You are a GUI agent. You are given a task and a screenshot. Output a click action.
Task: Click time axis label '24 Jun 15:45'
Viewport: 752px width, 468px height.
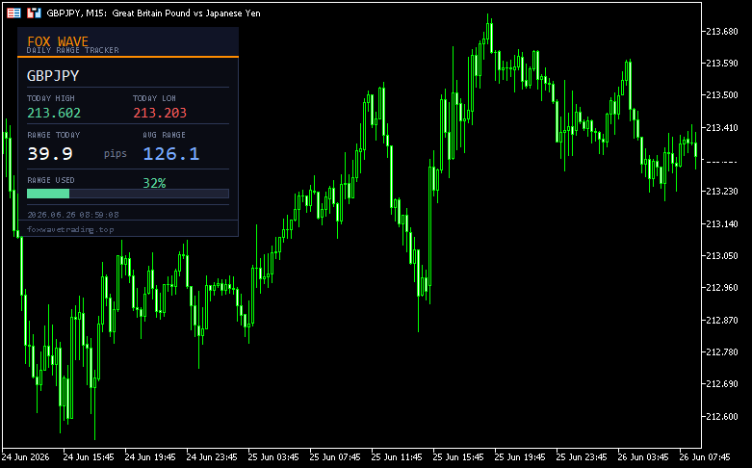pos(89,457)
